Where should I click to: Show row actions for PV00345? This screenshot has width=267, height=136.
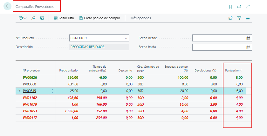pos(52,91)
